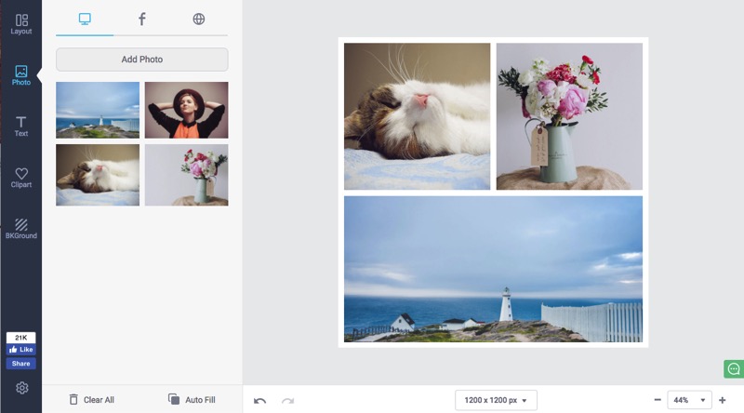The width and height of the screenshot is (744, 413).
Task: Zoom in with the plus icon
Action: 723,400
